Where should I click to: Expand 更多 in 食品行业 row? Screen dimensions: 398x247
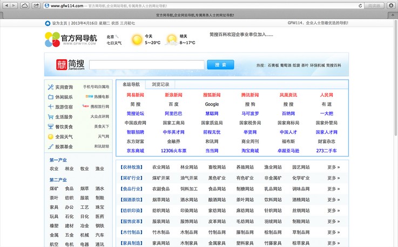(334, 189)
